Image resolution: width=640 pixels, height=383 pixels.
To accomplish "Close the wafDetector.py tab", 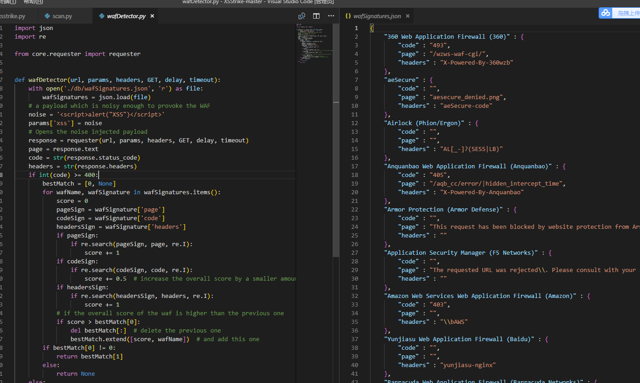I will pyautogui.click(x=152, y=16).
